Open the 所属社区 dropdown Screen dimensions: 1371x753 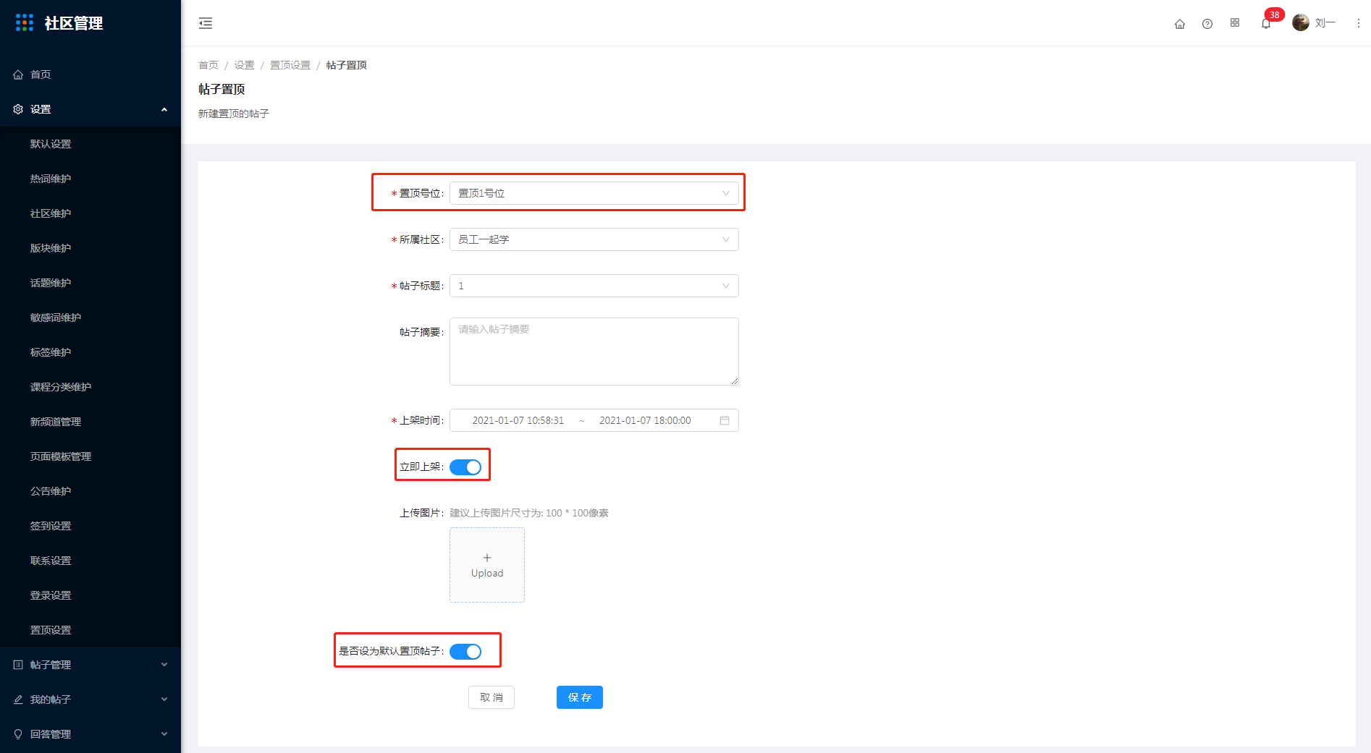coord(594,239)
